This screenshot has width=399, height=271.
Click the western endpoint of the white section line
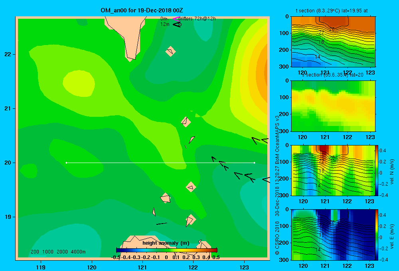(x=66, y=163)
